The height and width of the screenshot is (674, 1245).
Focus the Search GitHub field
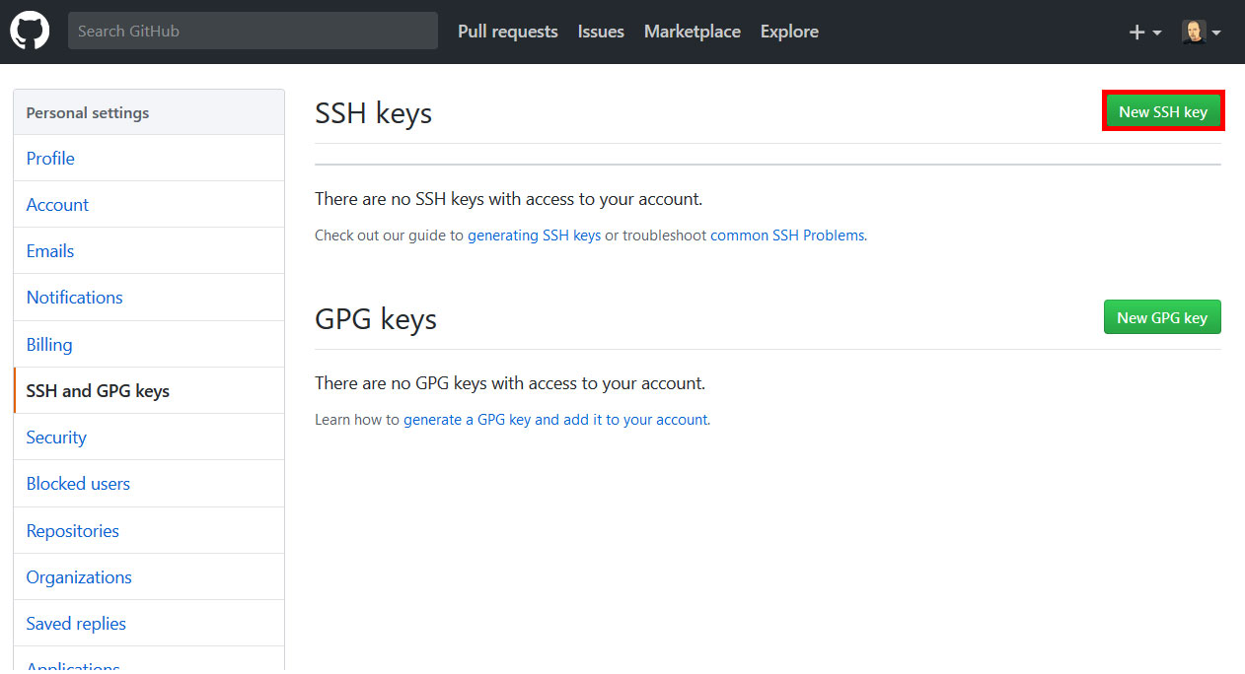[253, 31]
